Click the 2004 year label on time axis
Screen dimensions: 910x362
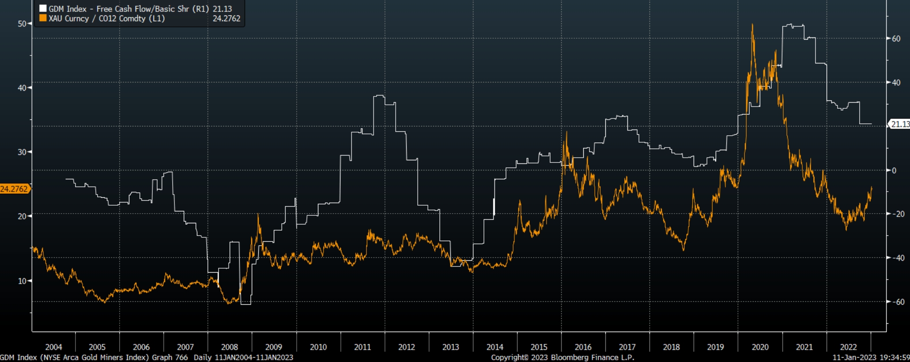53,347
